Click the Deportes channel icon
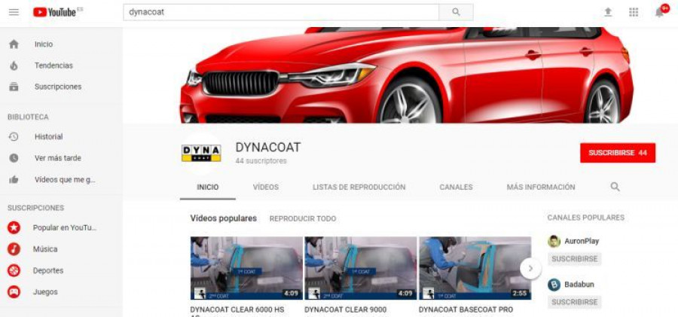 14,271
